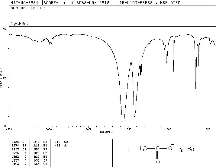Click the 4000 wavenumber axis label
The image size is (216, 167).
click(9, 129)
